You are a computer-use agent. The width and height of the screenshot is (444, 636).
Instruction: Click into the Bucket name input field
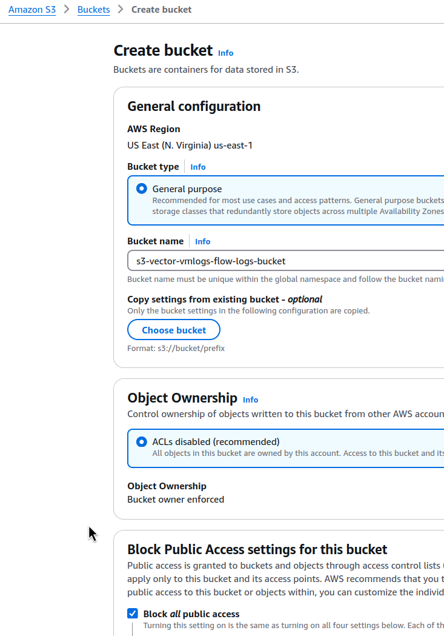coord(286,261)
